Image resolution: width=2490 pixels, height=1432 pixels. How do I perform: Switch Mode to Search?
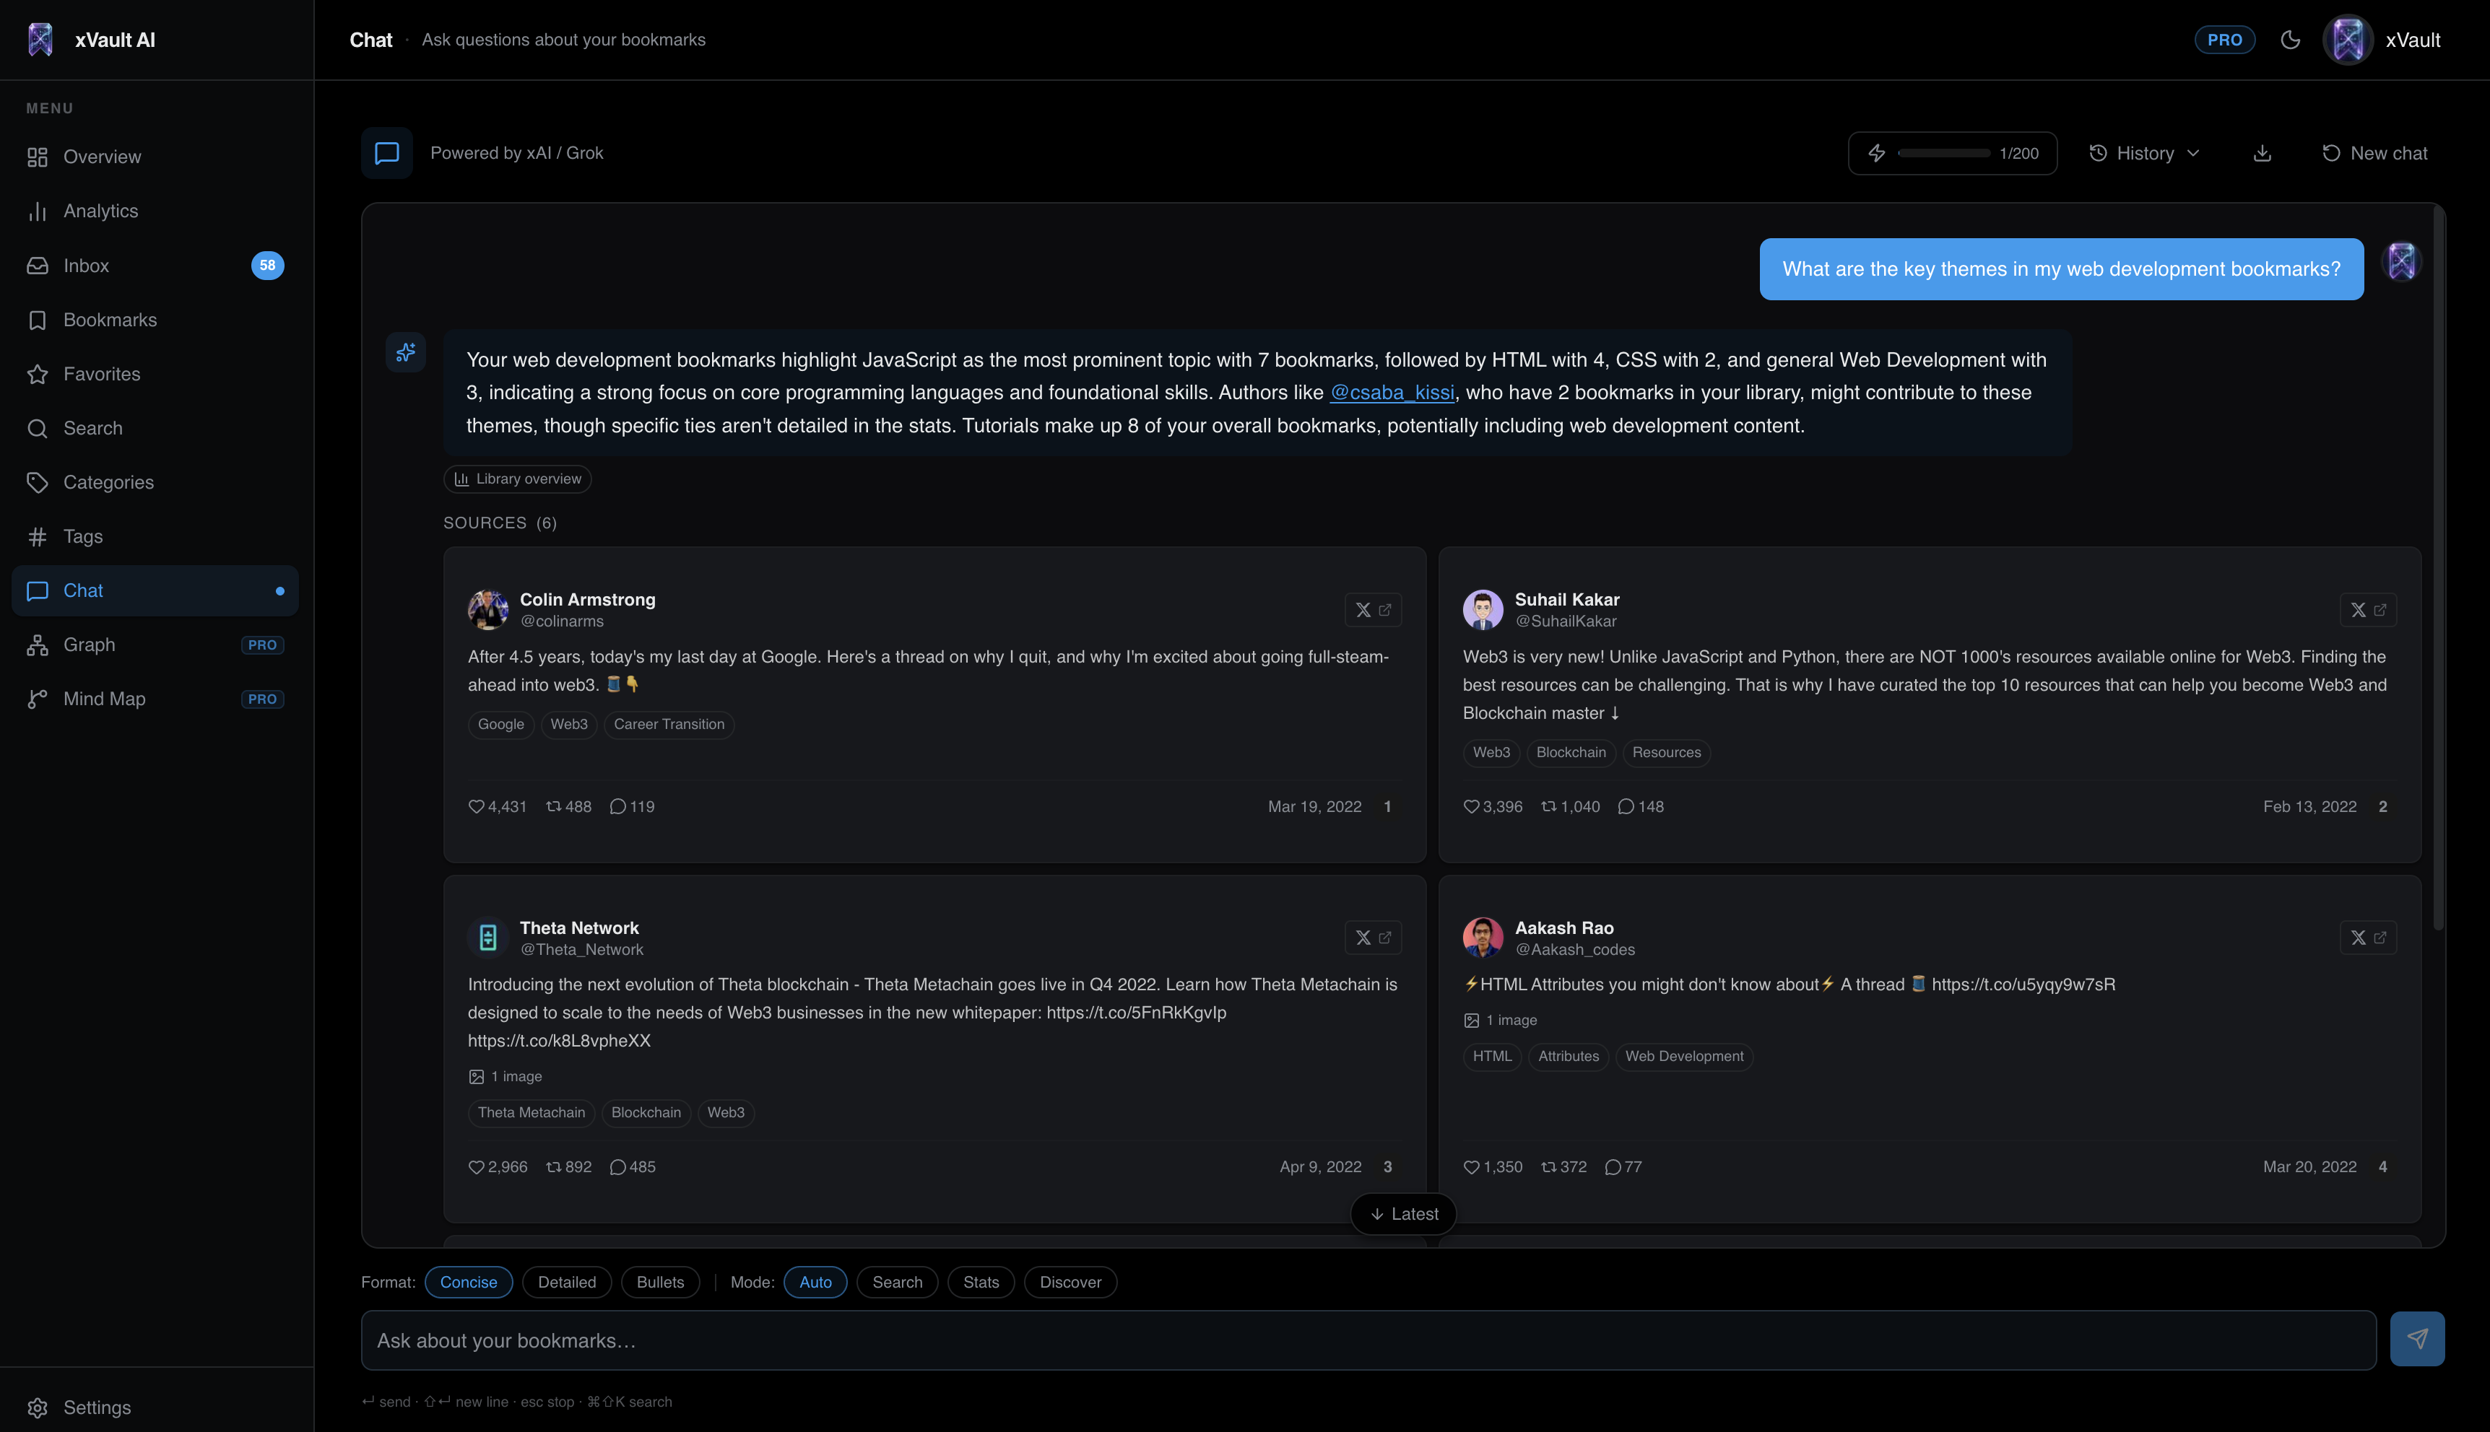click(x=896, y=1282)
